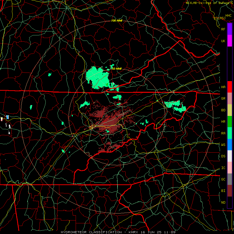Click the large green rain echo near 50 NMI label
The image size is (234, 234).
click(x=98, y=77)
